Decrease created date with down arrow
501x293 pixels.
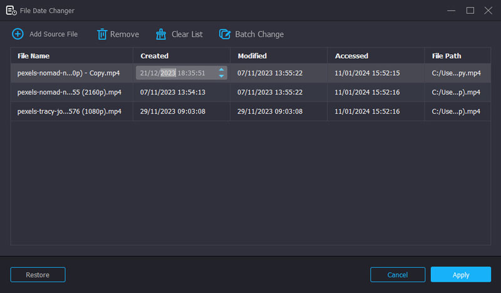pos(221,76)
